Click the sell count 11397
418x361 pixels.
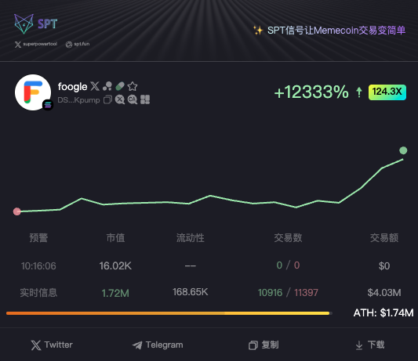pos(306,293)
